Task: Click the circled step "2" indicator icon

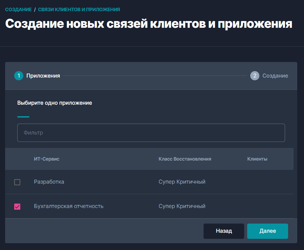Action: click(x=255, y=76)
